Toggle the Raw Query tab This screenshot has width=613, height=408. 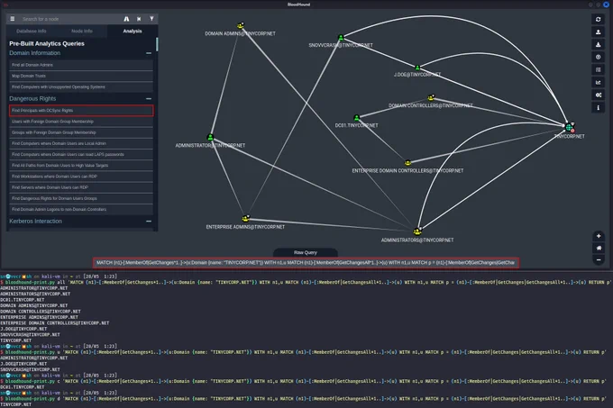(306, 252)
